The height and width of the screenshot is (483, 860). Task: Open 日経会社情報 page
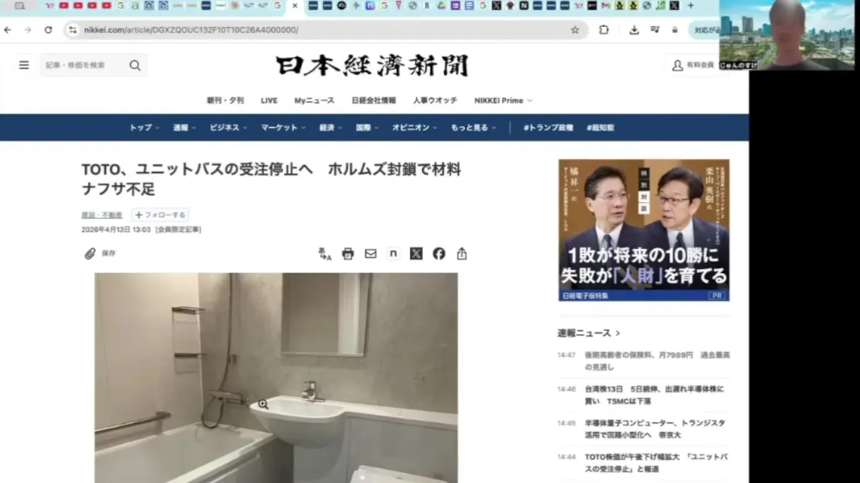374,101
